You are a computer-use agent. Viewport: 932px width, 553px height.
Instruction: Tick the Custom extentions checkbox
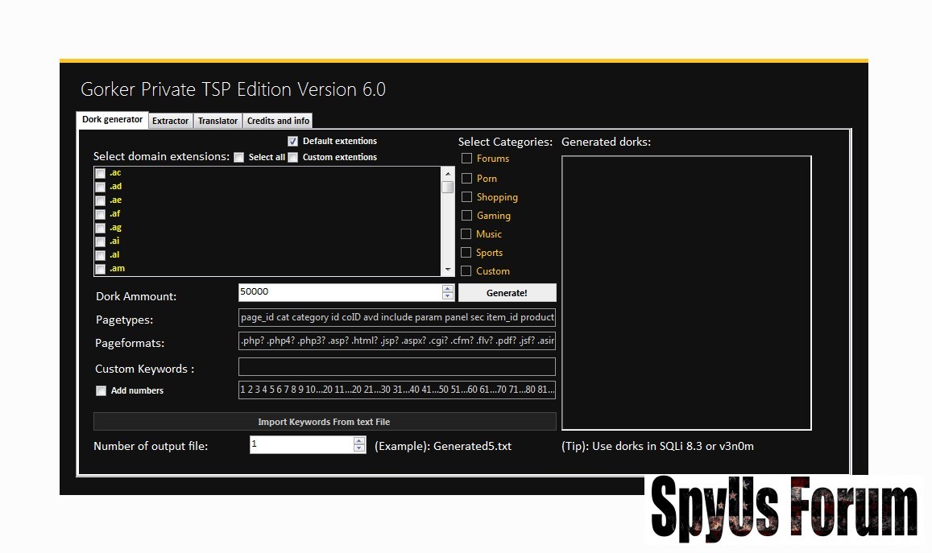pyautogui.click(x=293, y=158)
